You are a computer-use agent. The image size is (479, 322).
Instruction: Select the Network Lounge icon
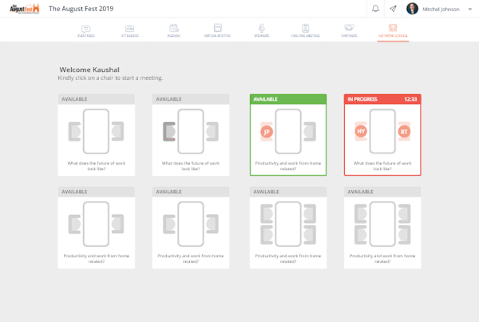(393, 29)
